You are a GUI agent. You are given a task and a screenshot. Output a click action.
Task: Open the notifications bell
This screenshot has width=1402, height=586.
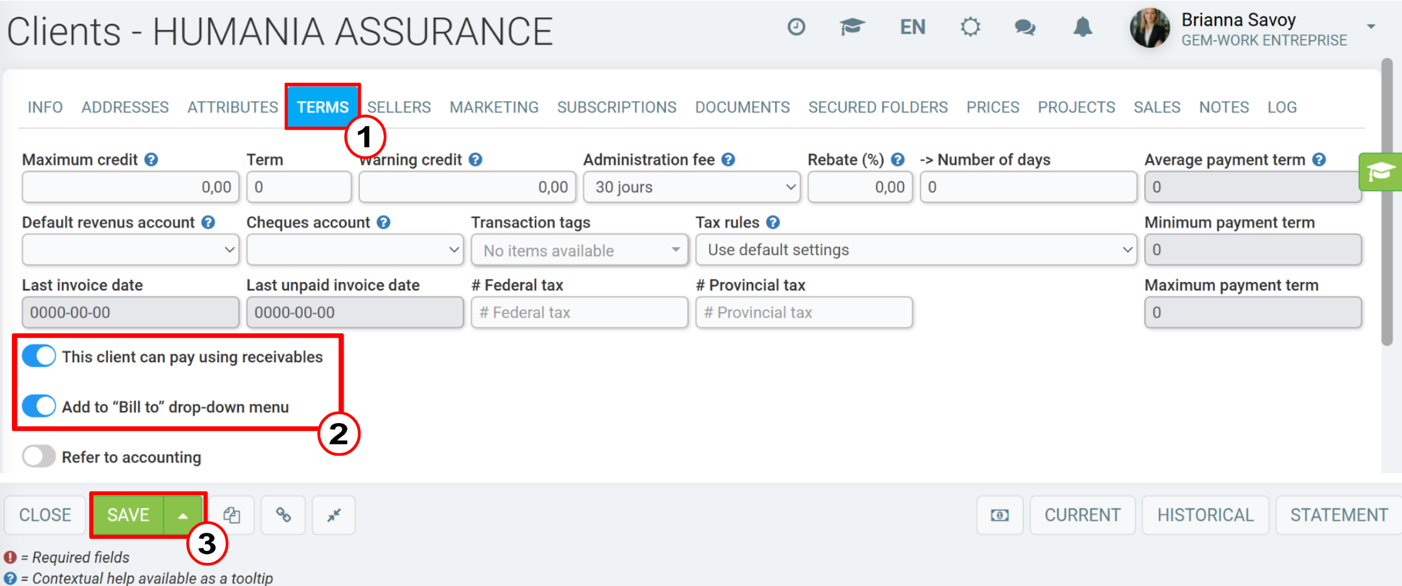pos(1083,27)
